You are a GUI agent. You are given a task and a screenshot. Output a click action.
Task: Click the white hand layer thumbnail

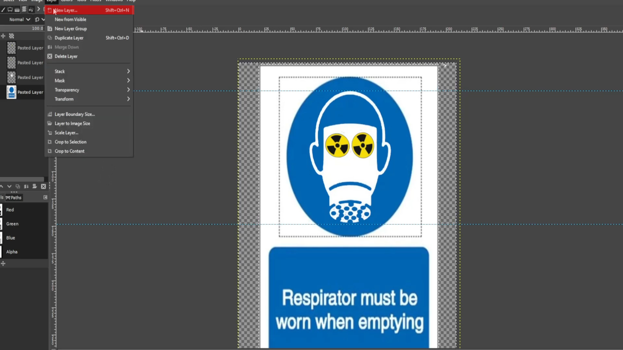coord(11,77)
